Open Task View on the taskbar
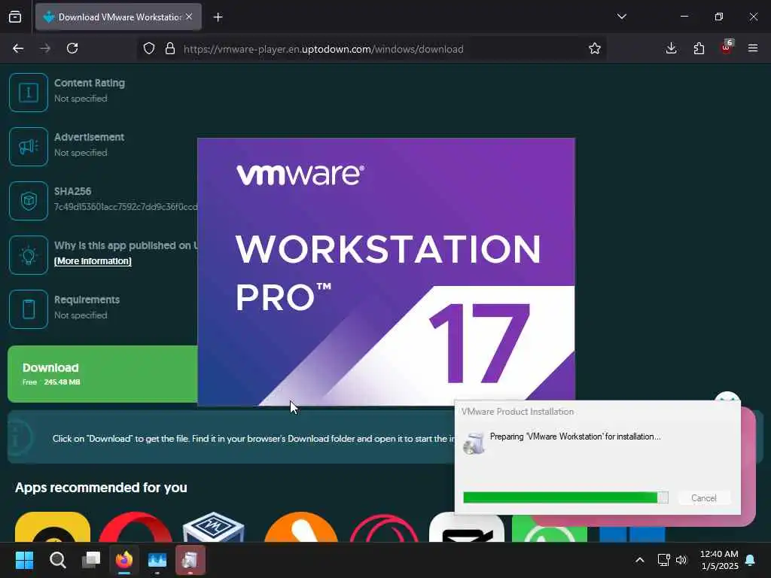The image size is (771, 578). 91,560
